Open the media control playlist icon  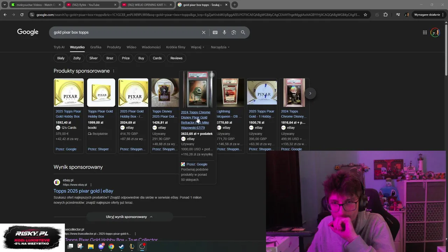click(x=398, y=15)
